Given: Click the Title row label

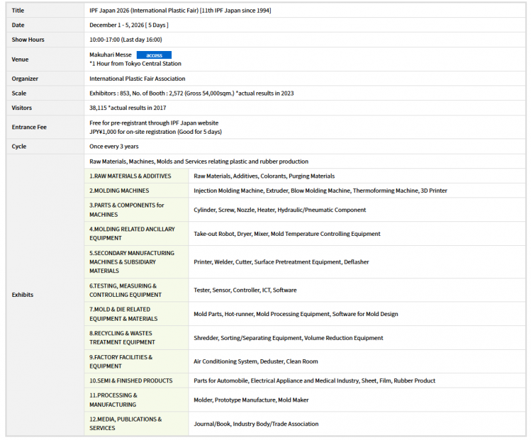Looking at the screenshot, I should 18,11.
